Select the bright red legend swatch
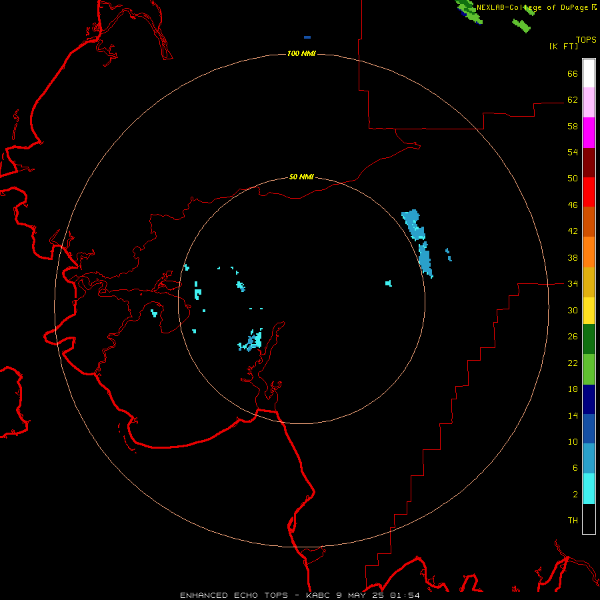The height and width of the screenshot is (600, 600). pyautogui.click(x=589, y=192)
